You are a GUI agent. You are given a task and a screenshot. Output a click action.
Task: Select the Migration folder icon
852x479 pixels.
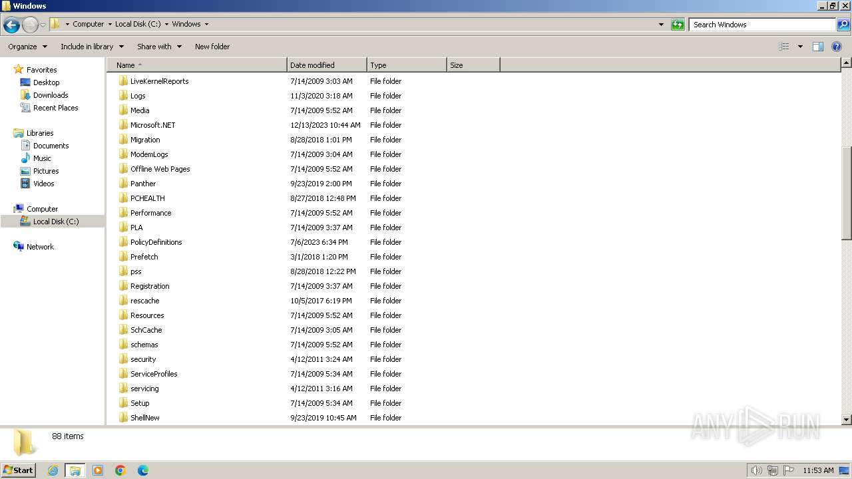[123, 140]
